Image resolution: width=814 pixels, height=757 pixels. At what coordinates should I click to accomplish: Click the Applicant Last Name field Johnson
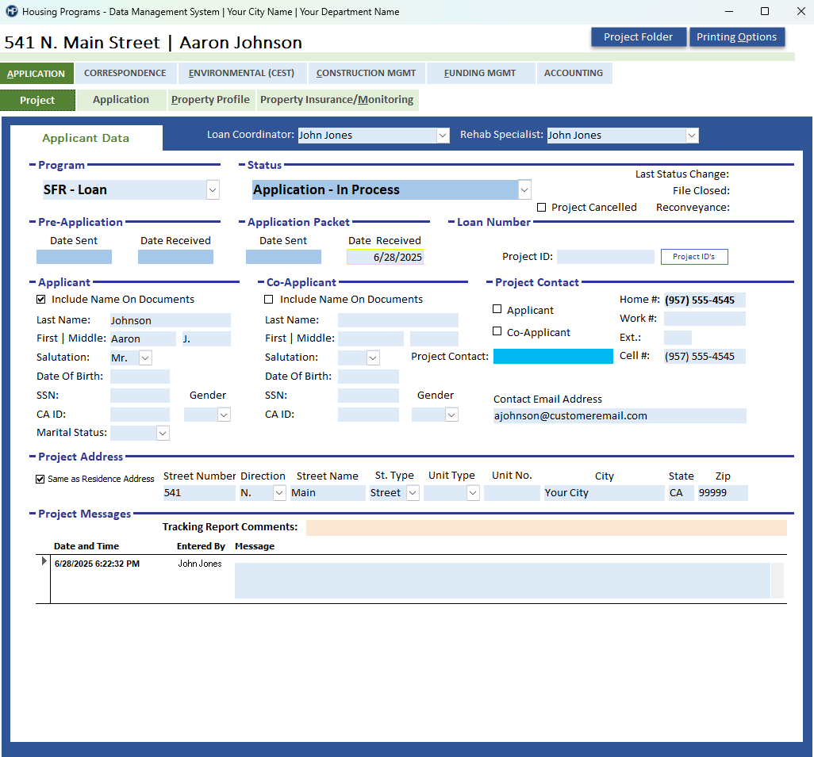coord(171,321)
